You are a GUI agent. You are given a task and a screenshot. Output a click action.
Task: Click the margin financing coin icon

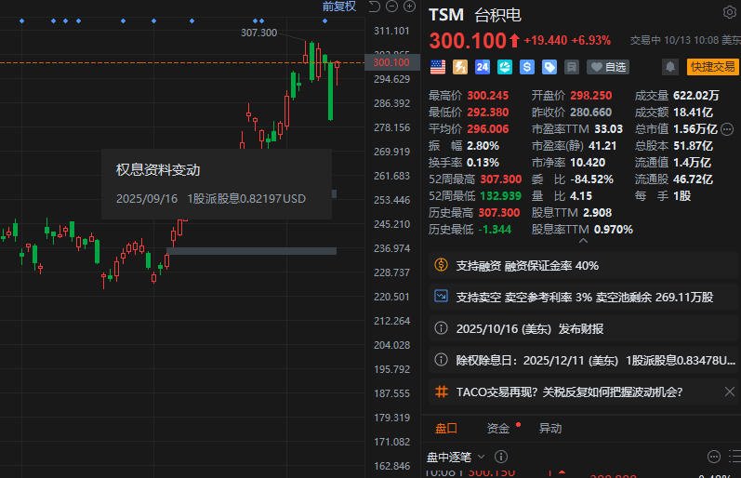click(x=441, y=265)
